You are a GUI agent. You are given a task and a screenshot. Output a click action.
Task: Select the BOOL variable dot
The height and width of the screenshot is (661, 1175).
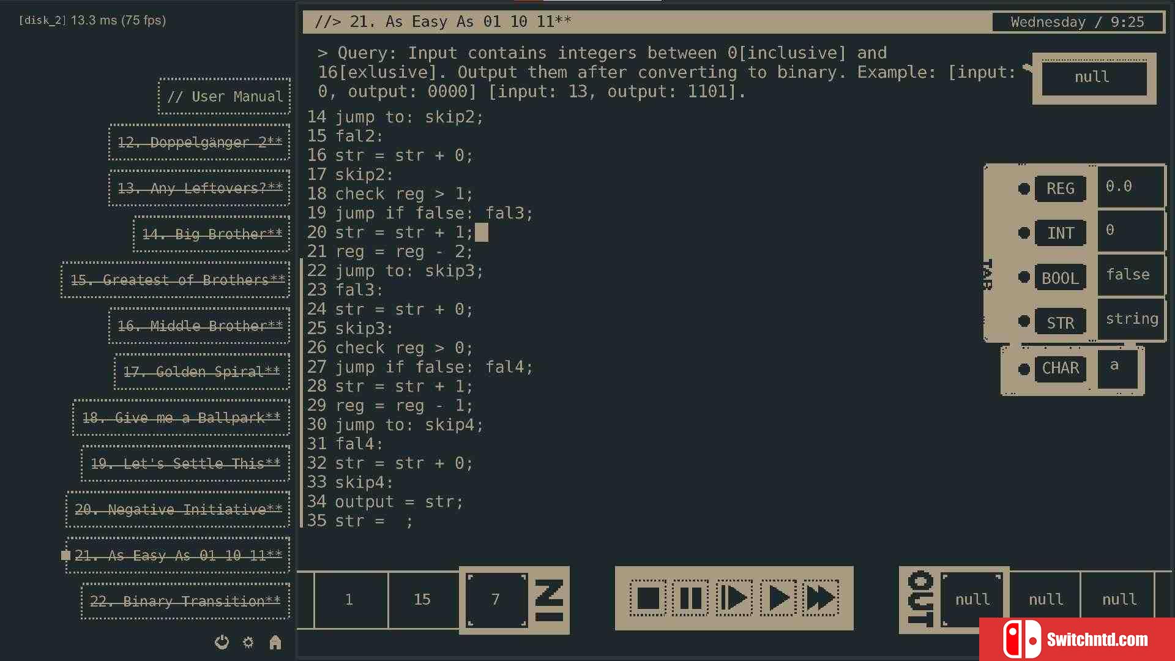tap(1024, 277)
